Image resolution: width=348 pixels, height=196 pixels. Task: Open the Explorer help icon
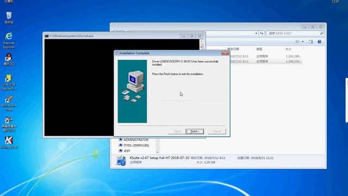click(x=319, y=41)
